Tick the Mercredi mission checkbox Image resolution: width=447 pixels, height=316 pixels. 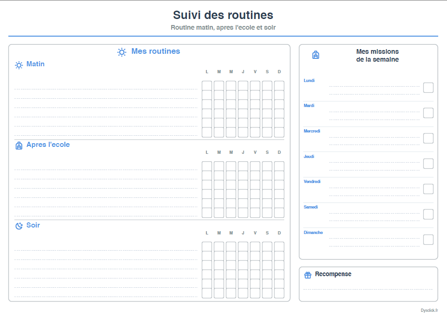pos(428,138)
